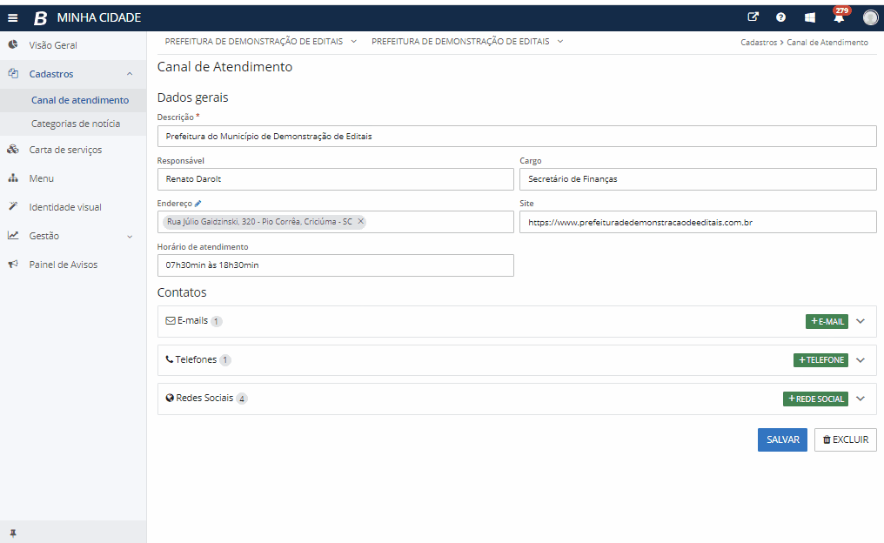Expand the E-mails section chevron
Screen dimensions: 884x543
(x=861, y=321)
